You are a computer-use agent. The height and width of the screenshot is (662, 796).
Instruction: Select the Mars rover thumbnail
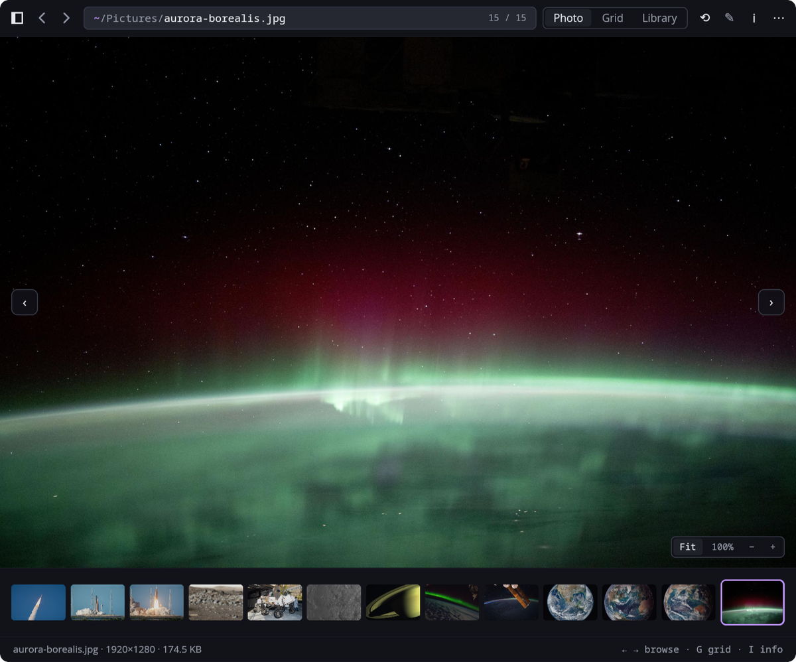[x=275, y=602]
